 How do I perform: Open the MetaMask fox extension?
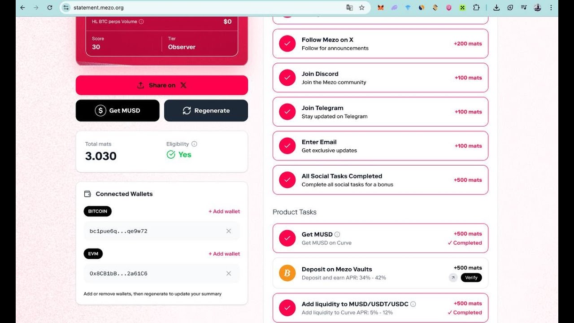(x=381, y=8)
